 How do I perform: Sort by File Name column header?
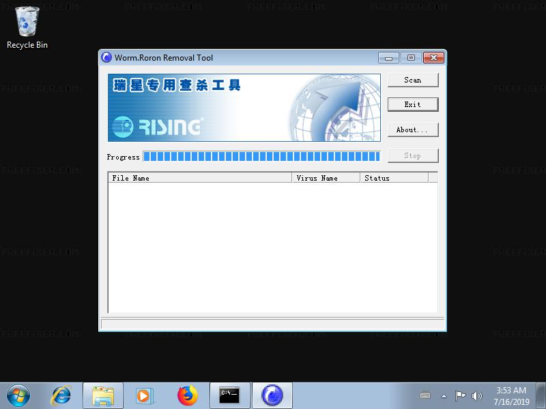(200, 178)
